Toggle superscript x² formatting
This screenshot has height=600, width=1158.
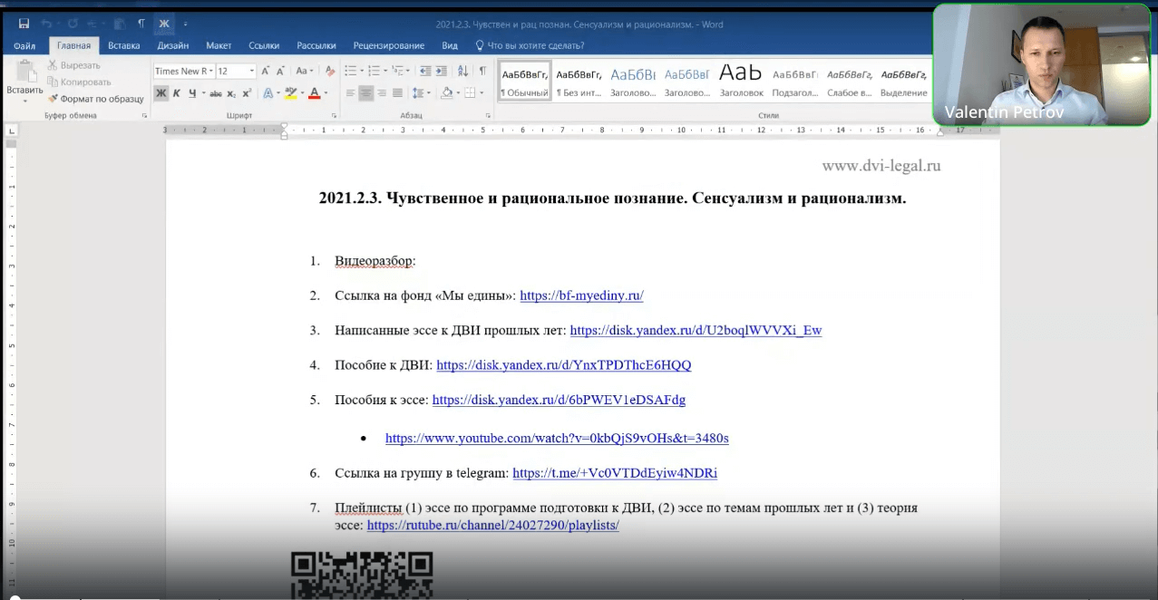click(x=246, y=92)
